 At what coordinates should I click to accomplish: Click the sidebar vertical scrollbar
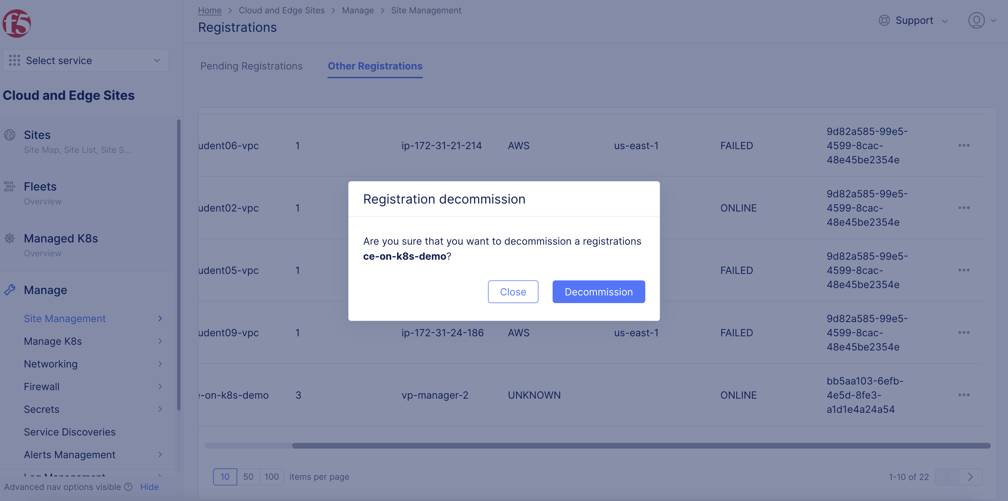pyautogui.click(x=179, y=265)
